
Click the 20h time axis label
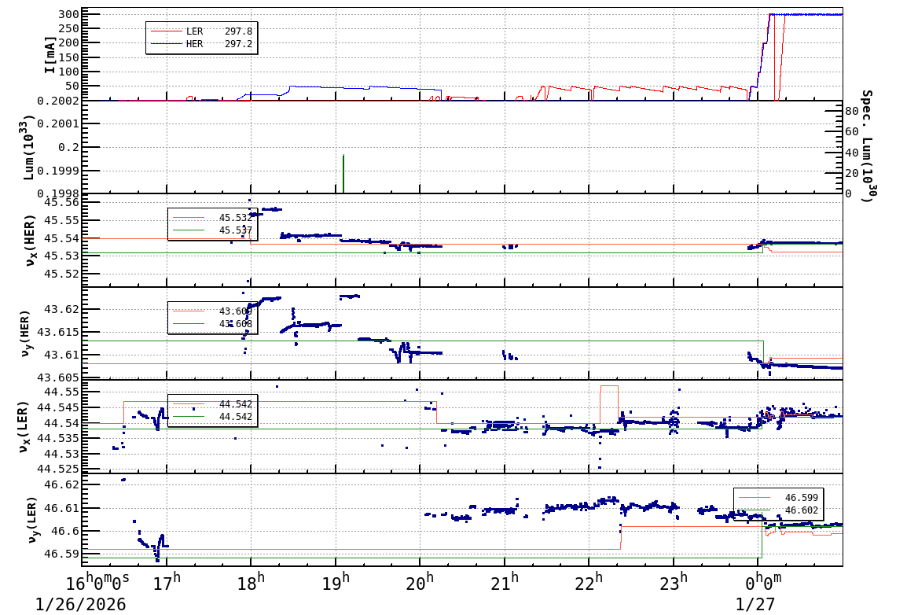click(420, 584)
